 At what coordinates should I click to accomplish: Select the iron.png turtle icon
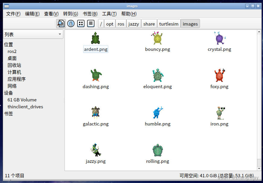[x=220, y=113]
